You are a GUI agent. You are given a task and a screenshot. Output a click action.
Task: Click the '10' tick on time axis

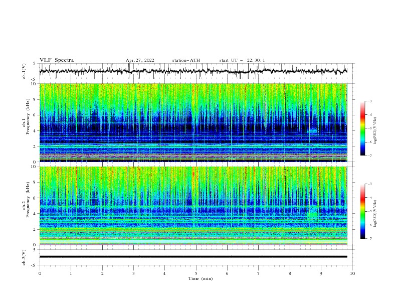pyautogui.click(x=352, y=273)
